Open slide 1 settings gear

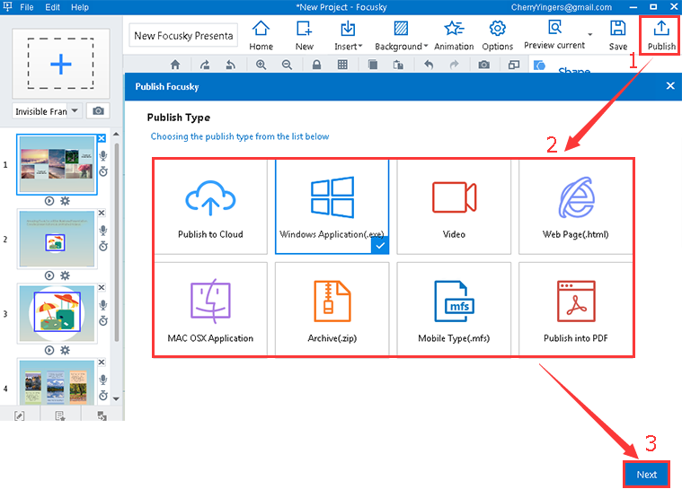tap(65, 201)
